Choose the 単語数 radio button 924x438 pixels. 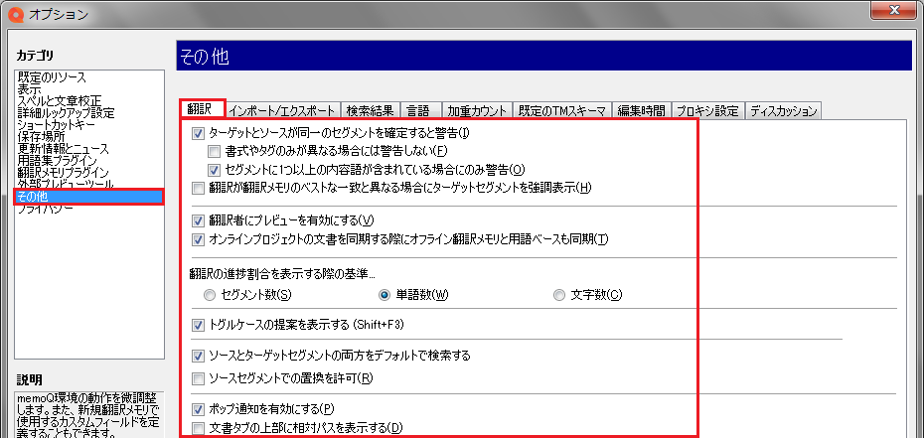pos(385,295)
